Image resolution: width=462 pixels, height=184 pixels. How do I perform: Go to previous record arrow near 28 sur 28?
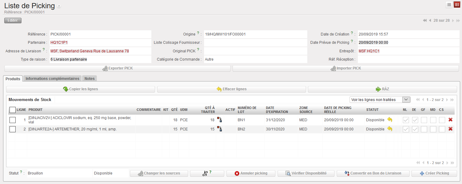pos(430,21)
